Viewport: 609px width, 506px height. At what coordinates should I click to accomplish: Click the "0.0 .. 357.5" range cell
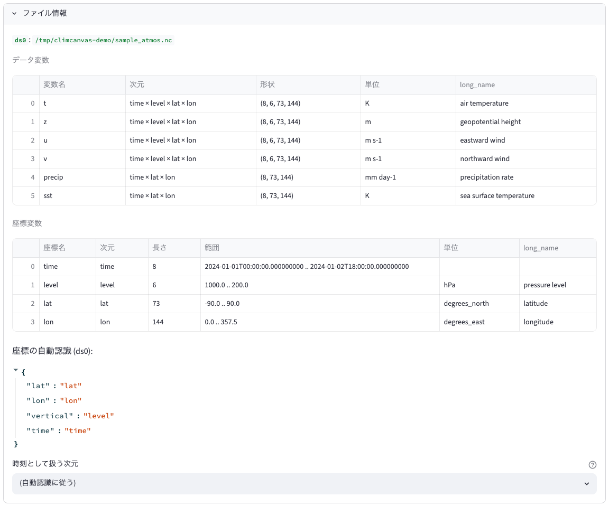tap(320, 322)
